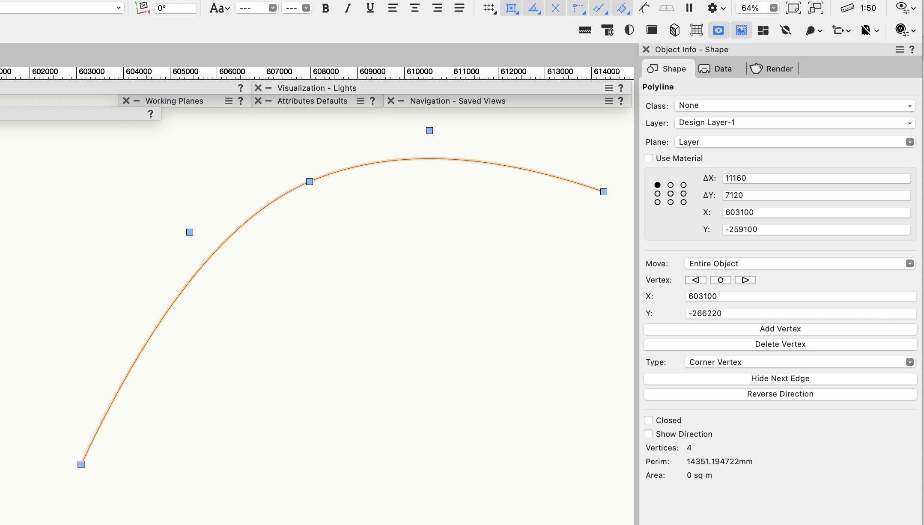Click the multiple view panes icon
Image resolution: width=924 pixels, height=525 pixels.
[763, 30]
